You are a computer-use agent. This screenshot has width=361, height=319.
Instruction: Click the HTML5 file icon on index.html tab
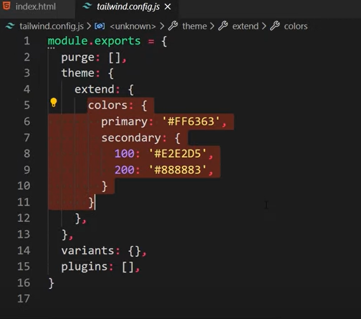point(6,6)
